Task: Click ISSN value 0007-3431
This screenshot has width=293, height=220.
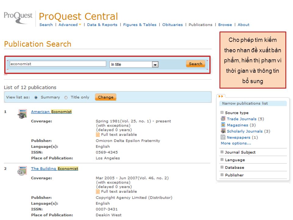Action: (x=107, y=209)
